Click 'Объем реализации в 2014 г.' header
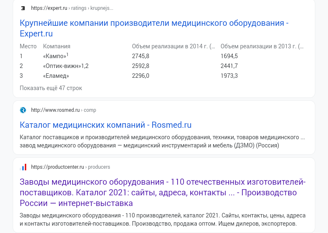The image size is (328, 233). (173, 46)
